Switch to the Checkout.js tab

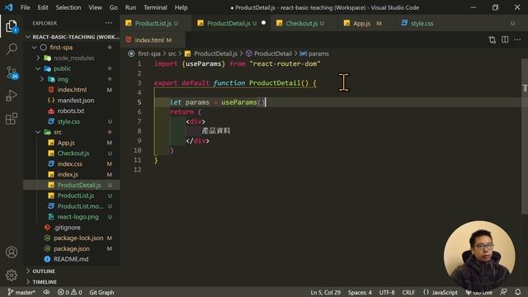tap(304, 23)
